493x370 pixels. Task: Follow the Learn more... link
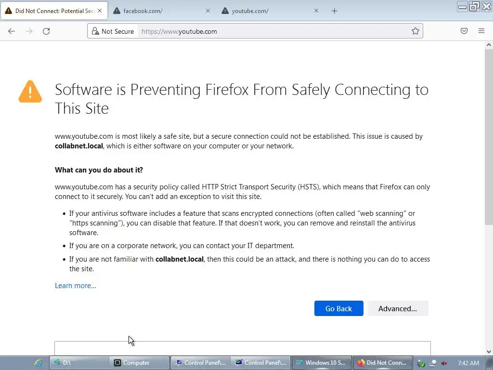pos(76,285)
